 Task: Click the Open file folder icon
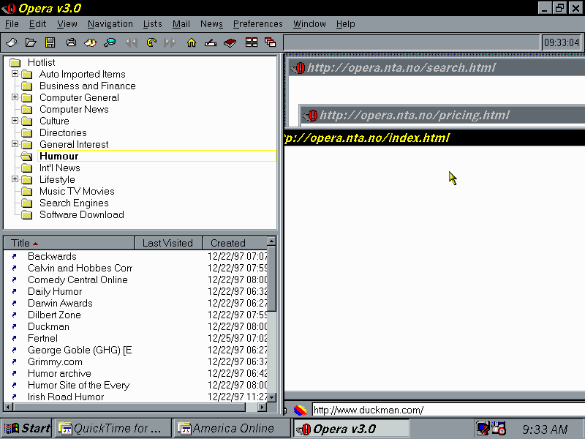31,42
